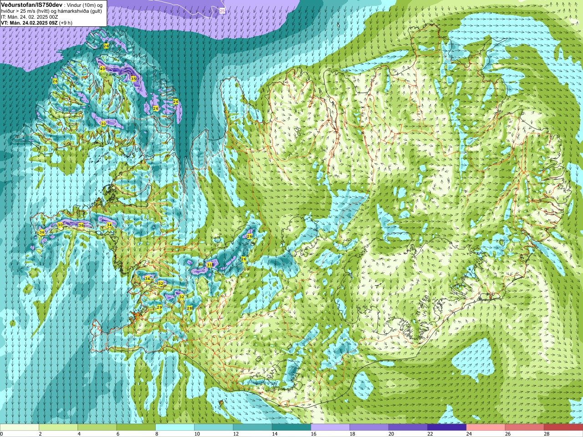This screenshot has height=437, width=583.
Task: Click the 0–2 m/s pale yellow legend swatch
Action: coord(20,427)
